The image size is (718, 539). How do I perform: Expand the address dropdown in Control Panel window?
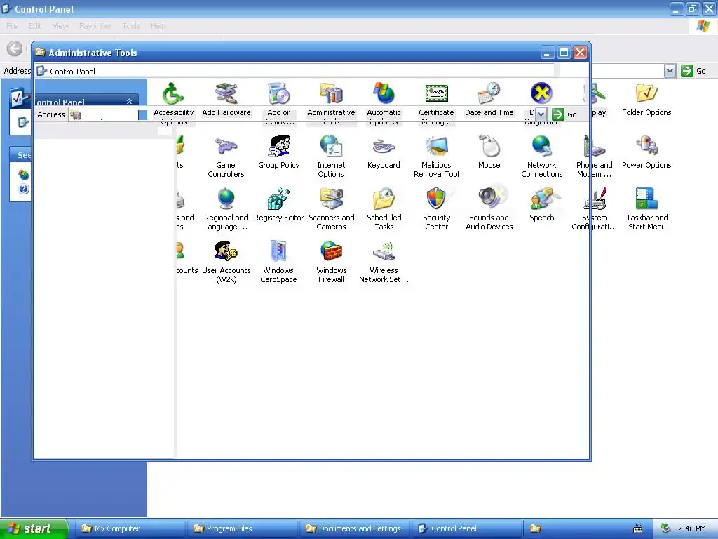(x=670, y=71)
